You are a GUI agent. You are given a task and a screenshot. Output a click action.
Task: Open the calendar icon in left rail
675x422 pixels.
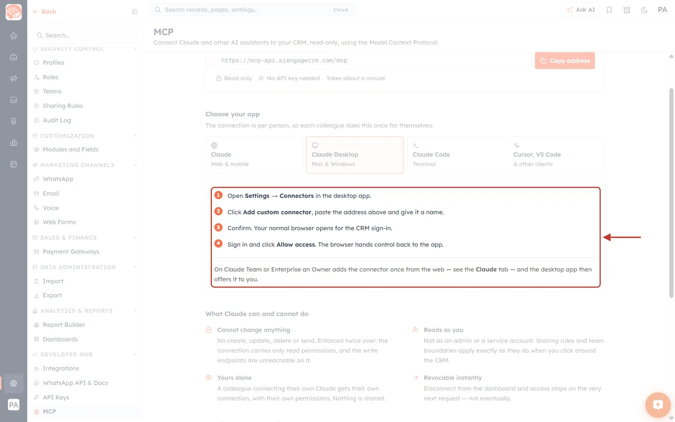[x=14, y=164]
